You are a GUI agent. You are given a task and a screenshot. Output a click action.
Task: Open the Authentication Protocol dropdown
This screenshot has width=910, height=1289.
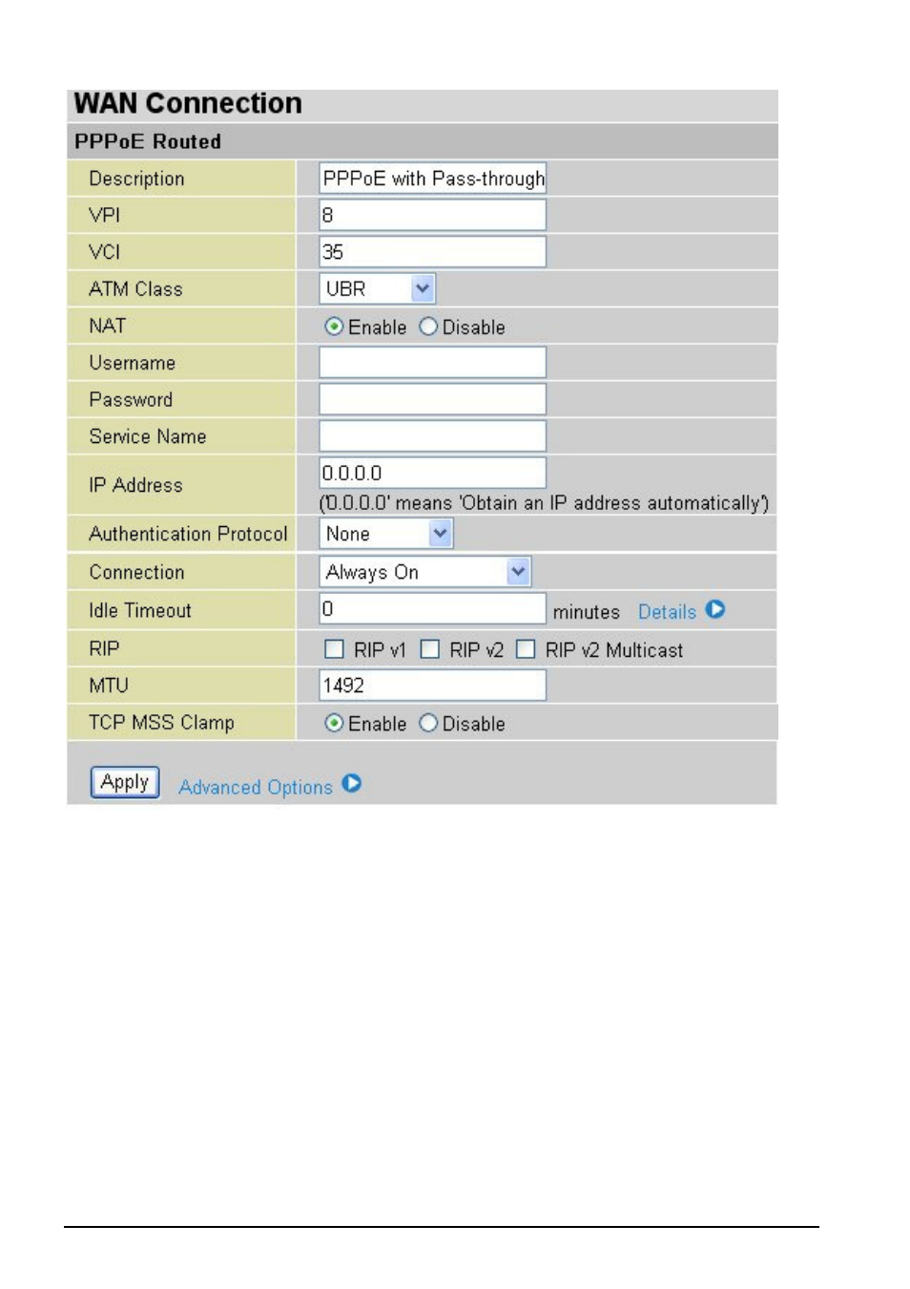point(386,534)
